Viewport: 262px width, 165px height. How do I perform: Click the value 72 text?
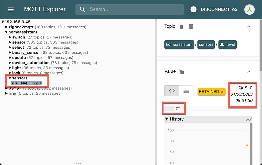click(x=178, y=109)
